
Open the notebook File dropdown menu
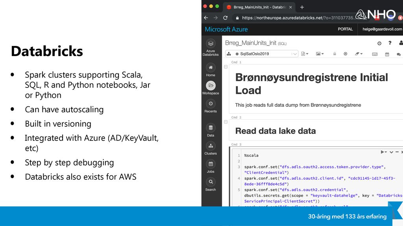305,54
